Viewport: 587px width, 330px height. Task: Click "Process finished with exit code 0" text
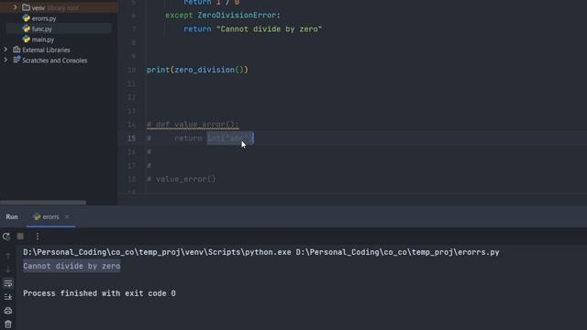coord(99,293)
